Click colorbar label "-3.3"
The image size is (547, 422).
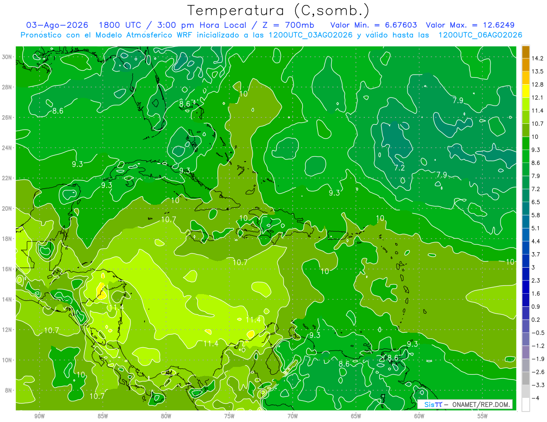click(537, 385)
